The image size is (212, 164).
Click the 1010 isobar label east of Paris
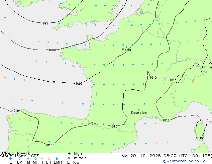[x=153, y=78]
